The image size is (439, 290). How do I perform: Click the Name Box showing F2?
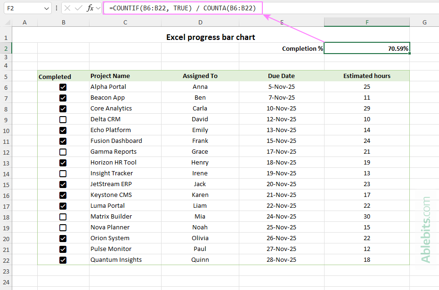pyautogui.click(x=23, y=8)
